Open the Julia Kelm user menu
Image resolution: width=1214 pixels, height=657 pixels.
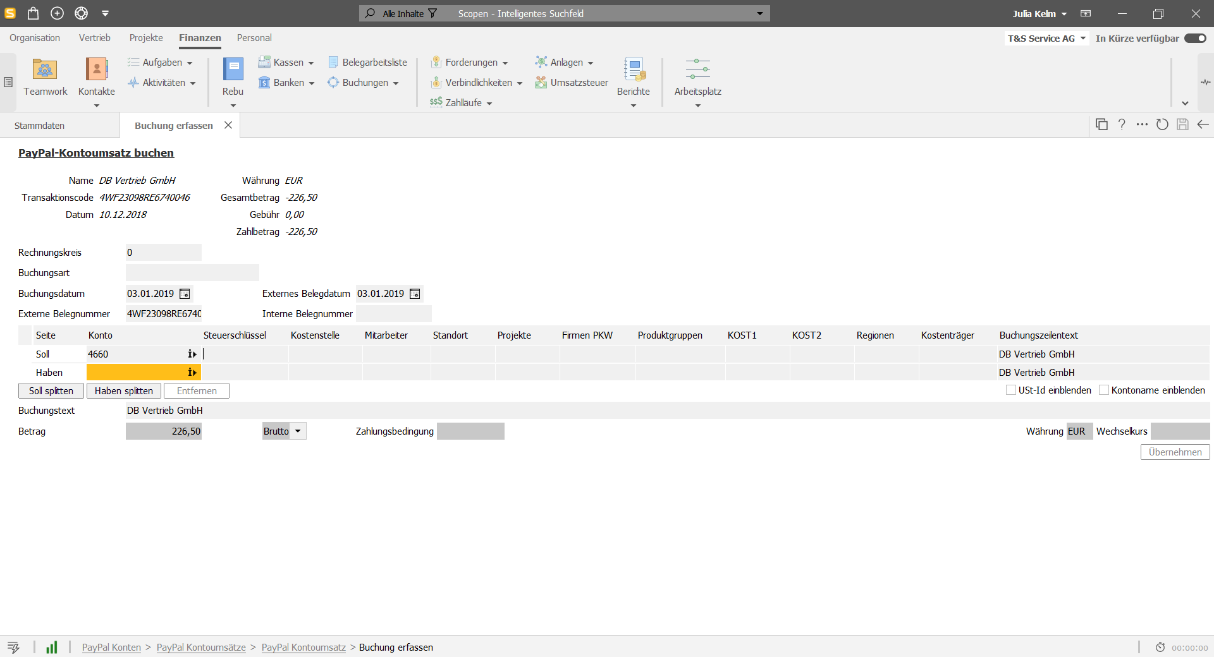1039,13
